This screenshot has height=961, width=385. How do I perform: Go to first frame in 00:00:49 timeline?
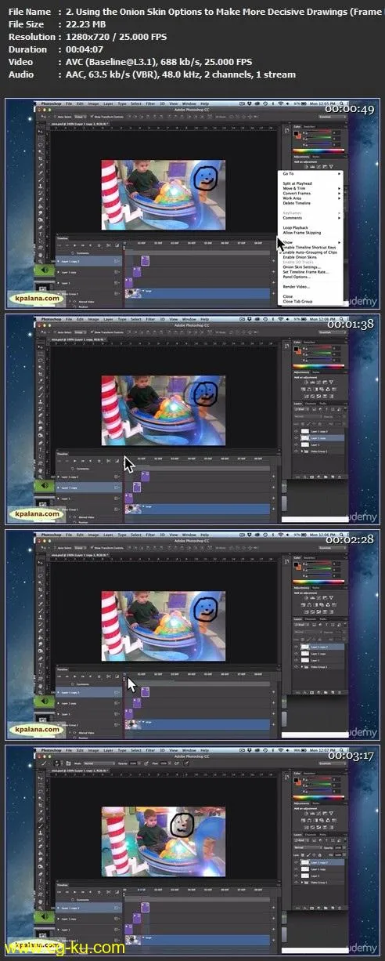(59, 245)
